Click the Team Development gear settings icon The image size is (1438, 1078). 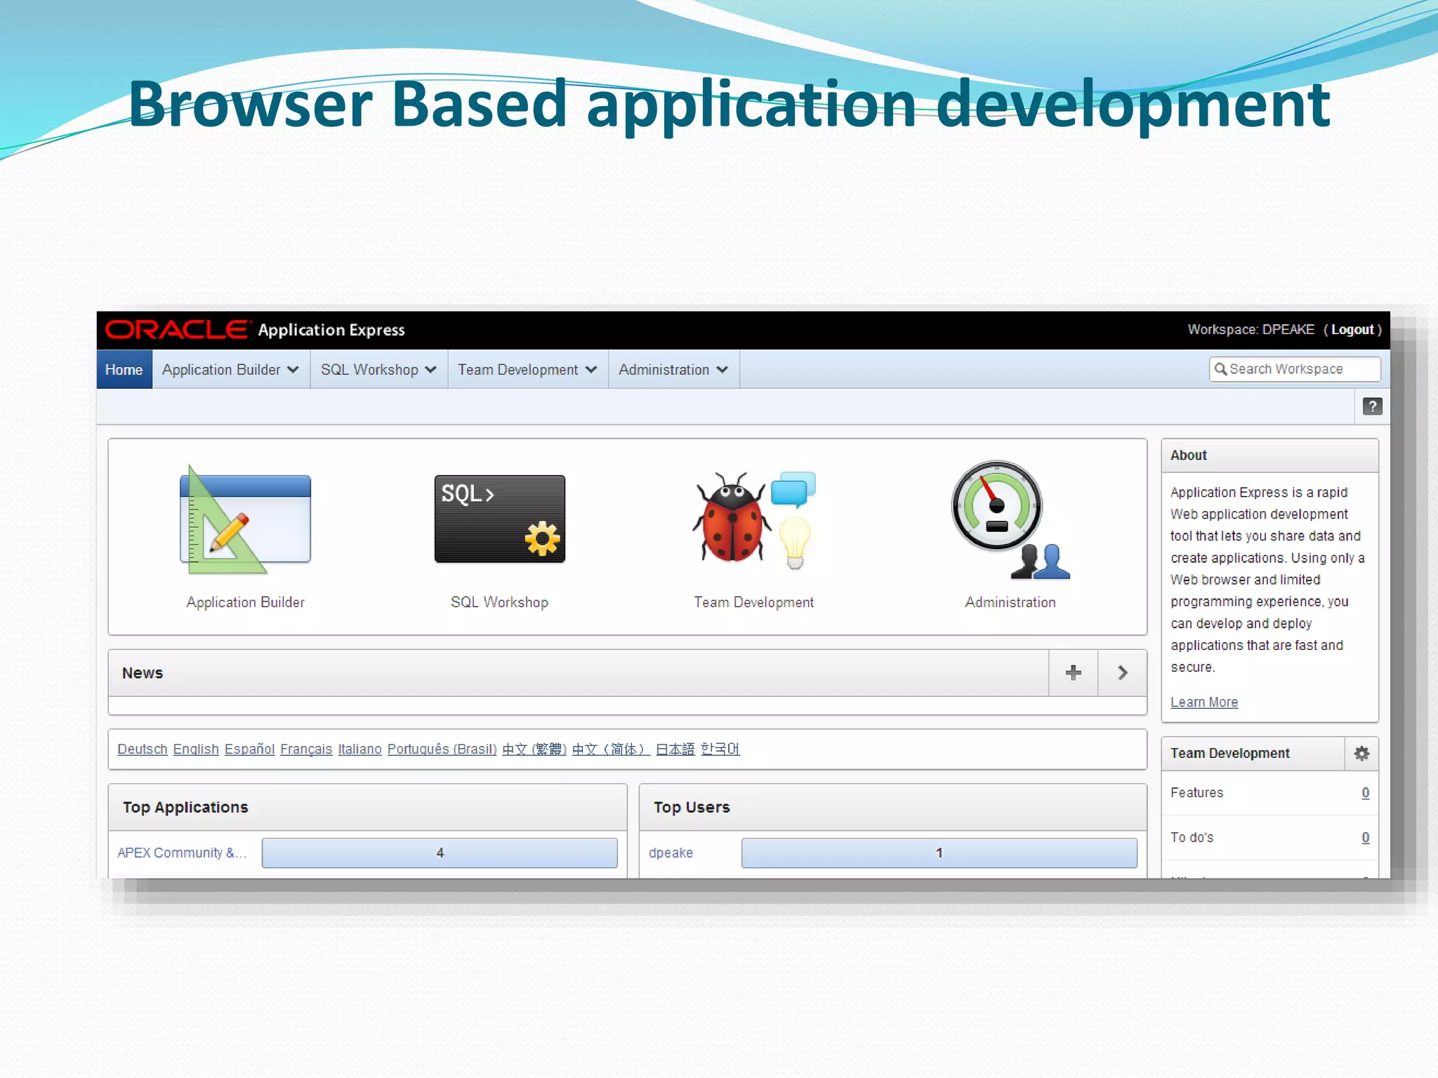point(1361,754)
